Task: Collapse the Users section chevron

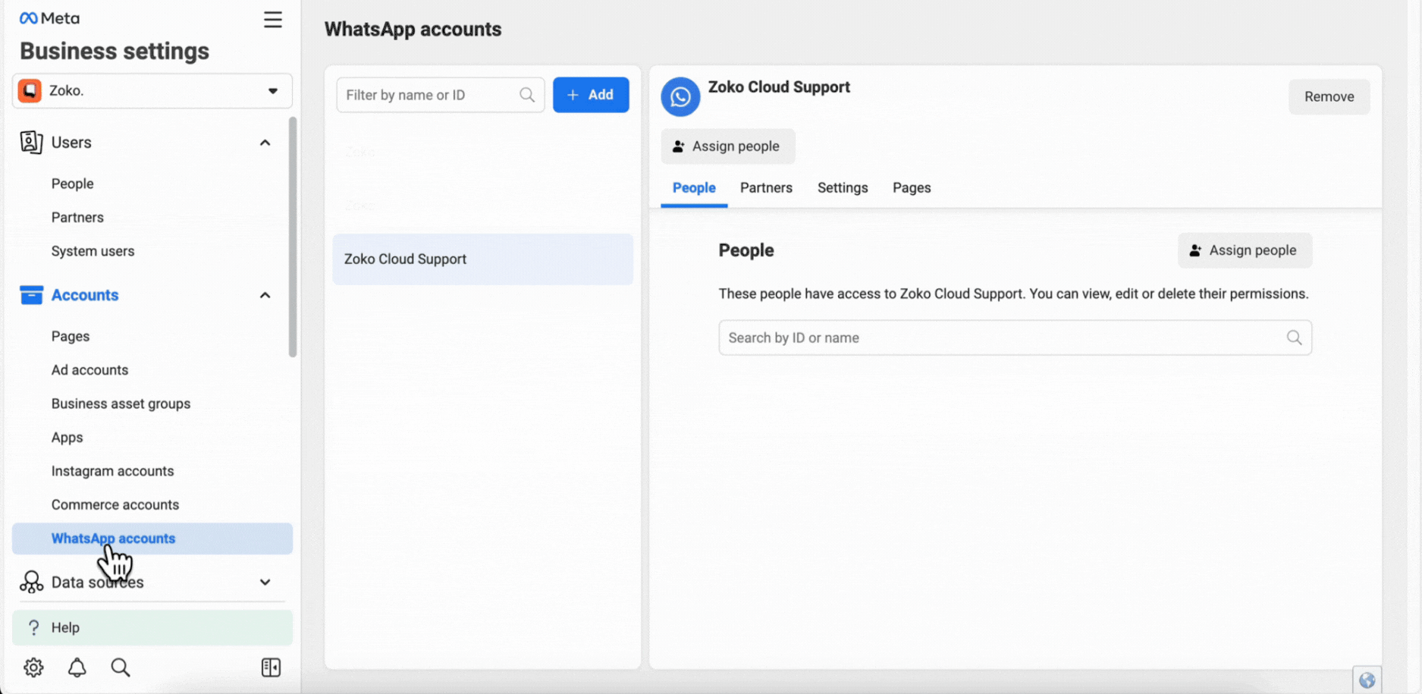Action: tap(265, 143)
